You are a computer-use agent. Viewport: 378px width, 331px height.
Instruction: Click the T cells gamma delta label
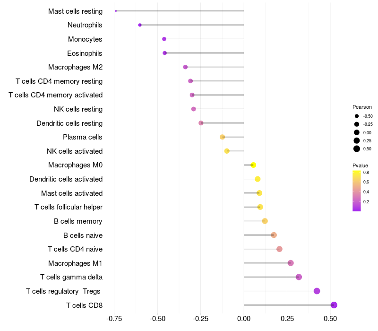click(71, 277)
